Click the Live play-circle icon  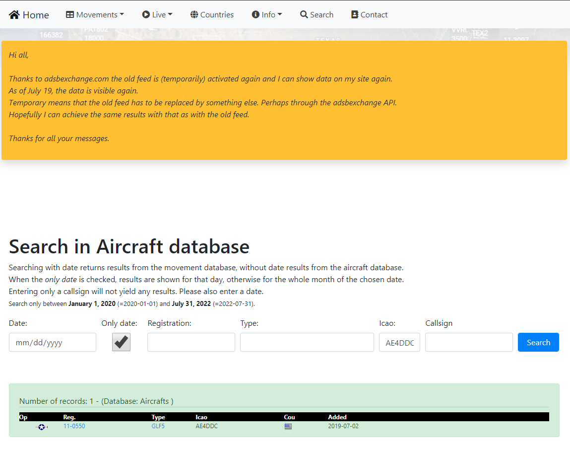[x=146, y=14]
